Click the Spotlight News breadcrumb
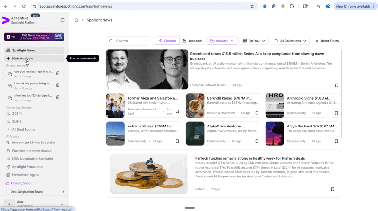 pos(99,20)
